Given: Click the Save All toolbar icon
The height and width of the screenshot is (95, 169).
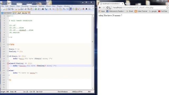Looking at the screenshot, I should (12, 9).
